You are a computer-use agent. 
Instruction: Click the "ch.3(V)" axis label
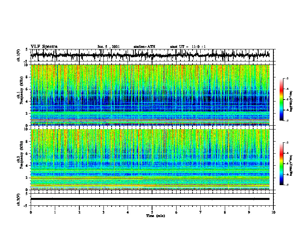coord(19,199)
